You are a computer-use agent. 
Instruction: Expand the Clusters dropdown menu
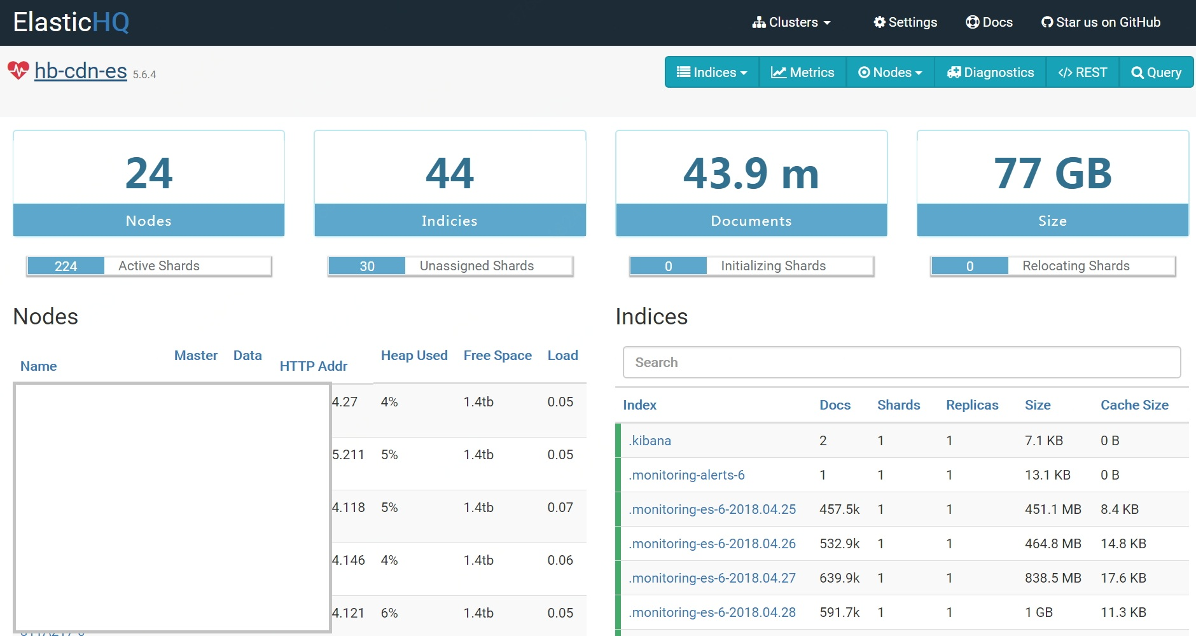click(x=792, y=22)
